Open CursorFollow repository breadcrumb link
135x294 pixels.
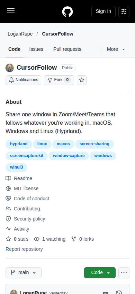pos(57,34)
